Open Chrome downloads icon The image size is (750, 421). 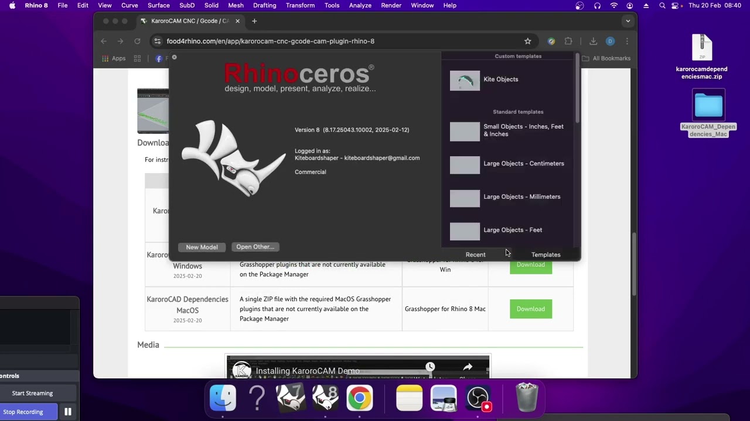pos(593,41)
